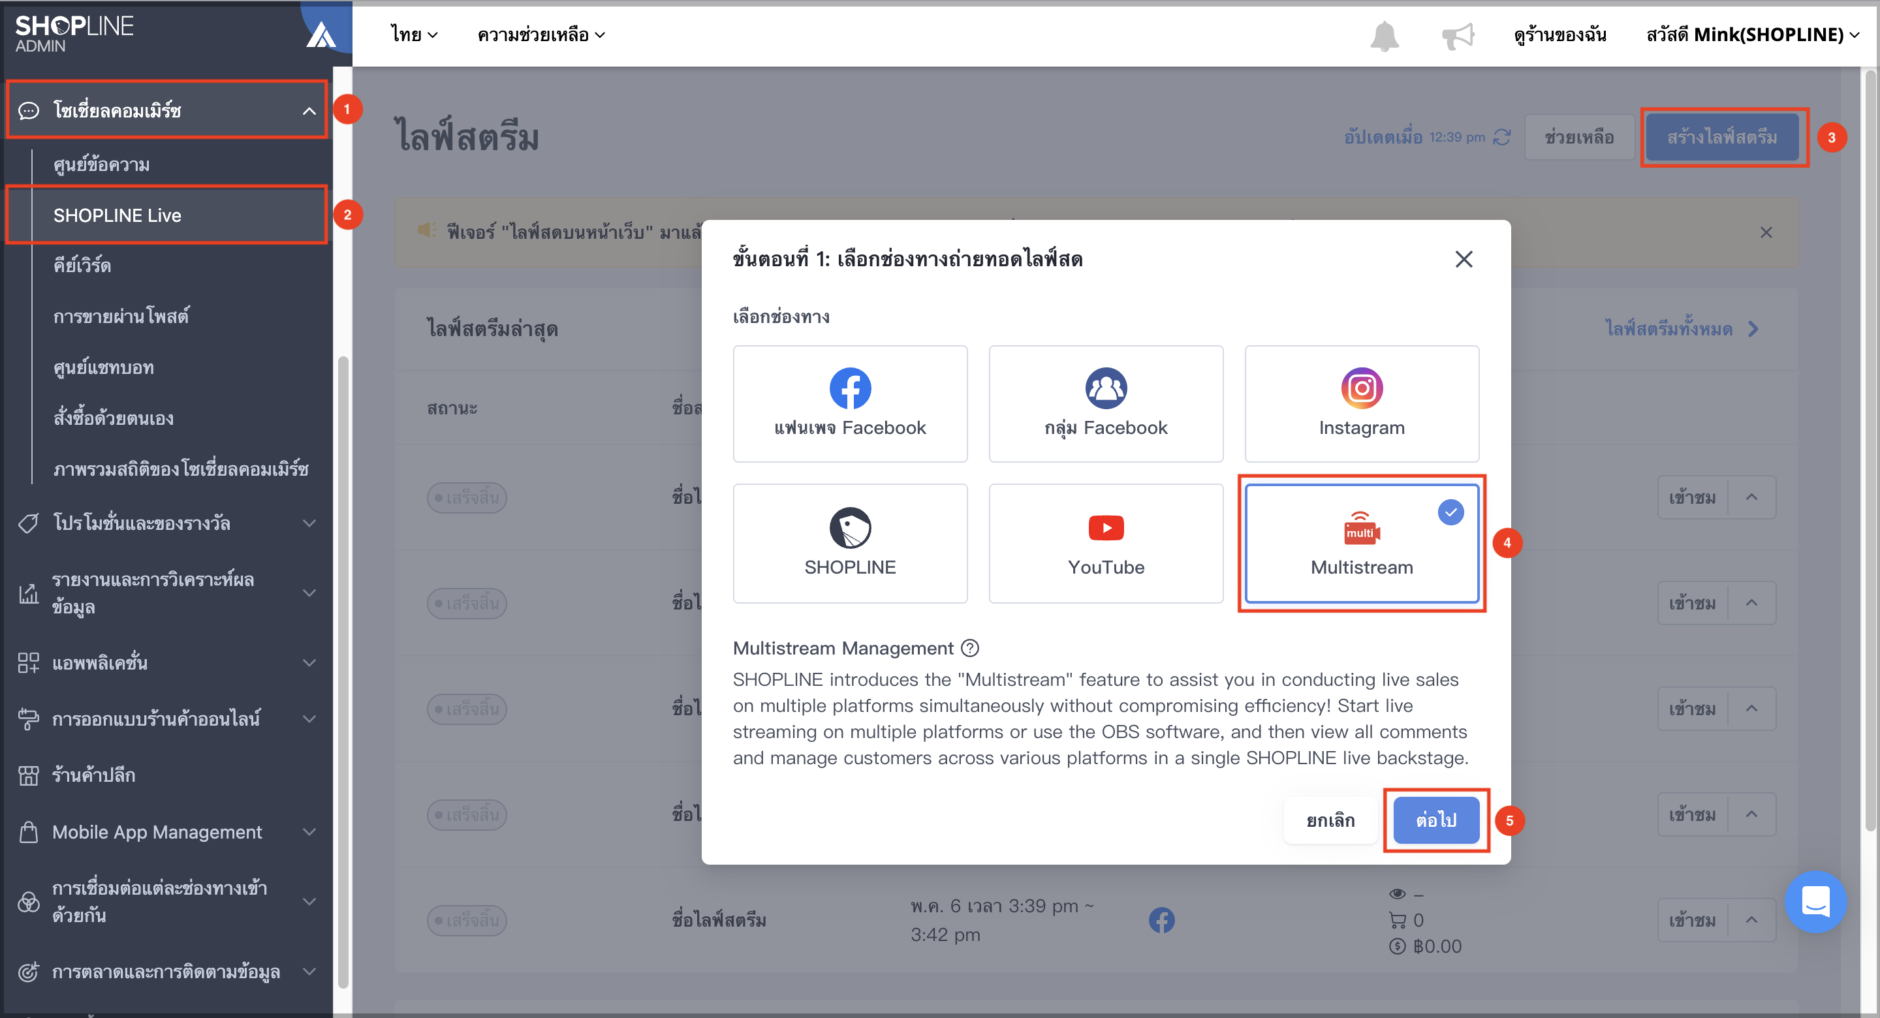Click the refresh update icon

(1501, 137)
